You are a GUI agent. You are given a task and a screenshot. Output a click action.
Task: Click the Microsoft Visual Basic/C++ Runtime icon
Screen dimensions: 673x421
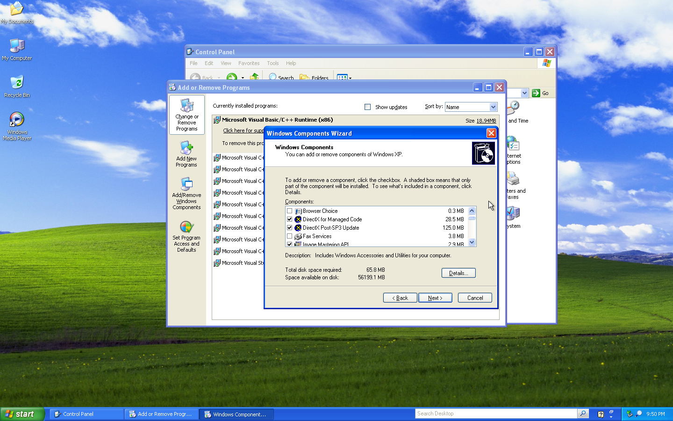point(217,120)
